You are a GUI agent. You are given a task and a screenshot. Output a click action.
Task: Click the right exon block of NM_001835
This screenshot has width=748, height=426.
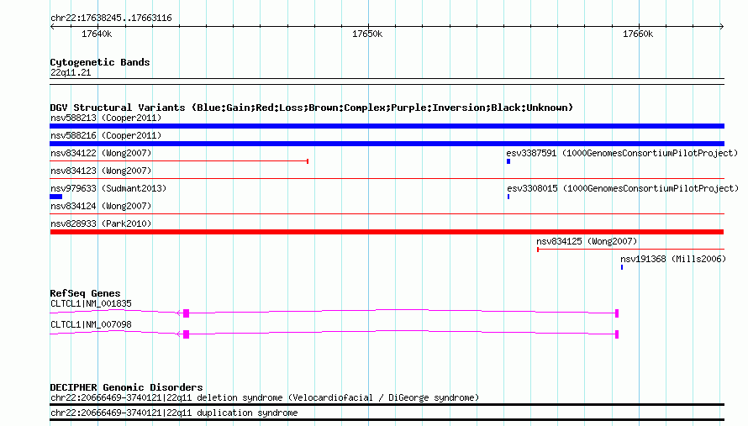point(617,313)
